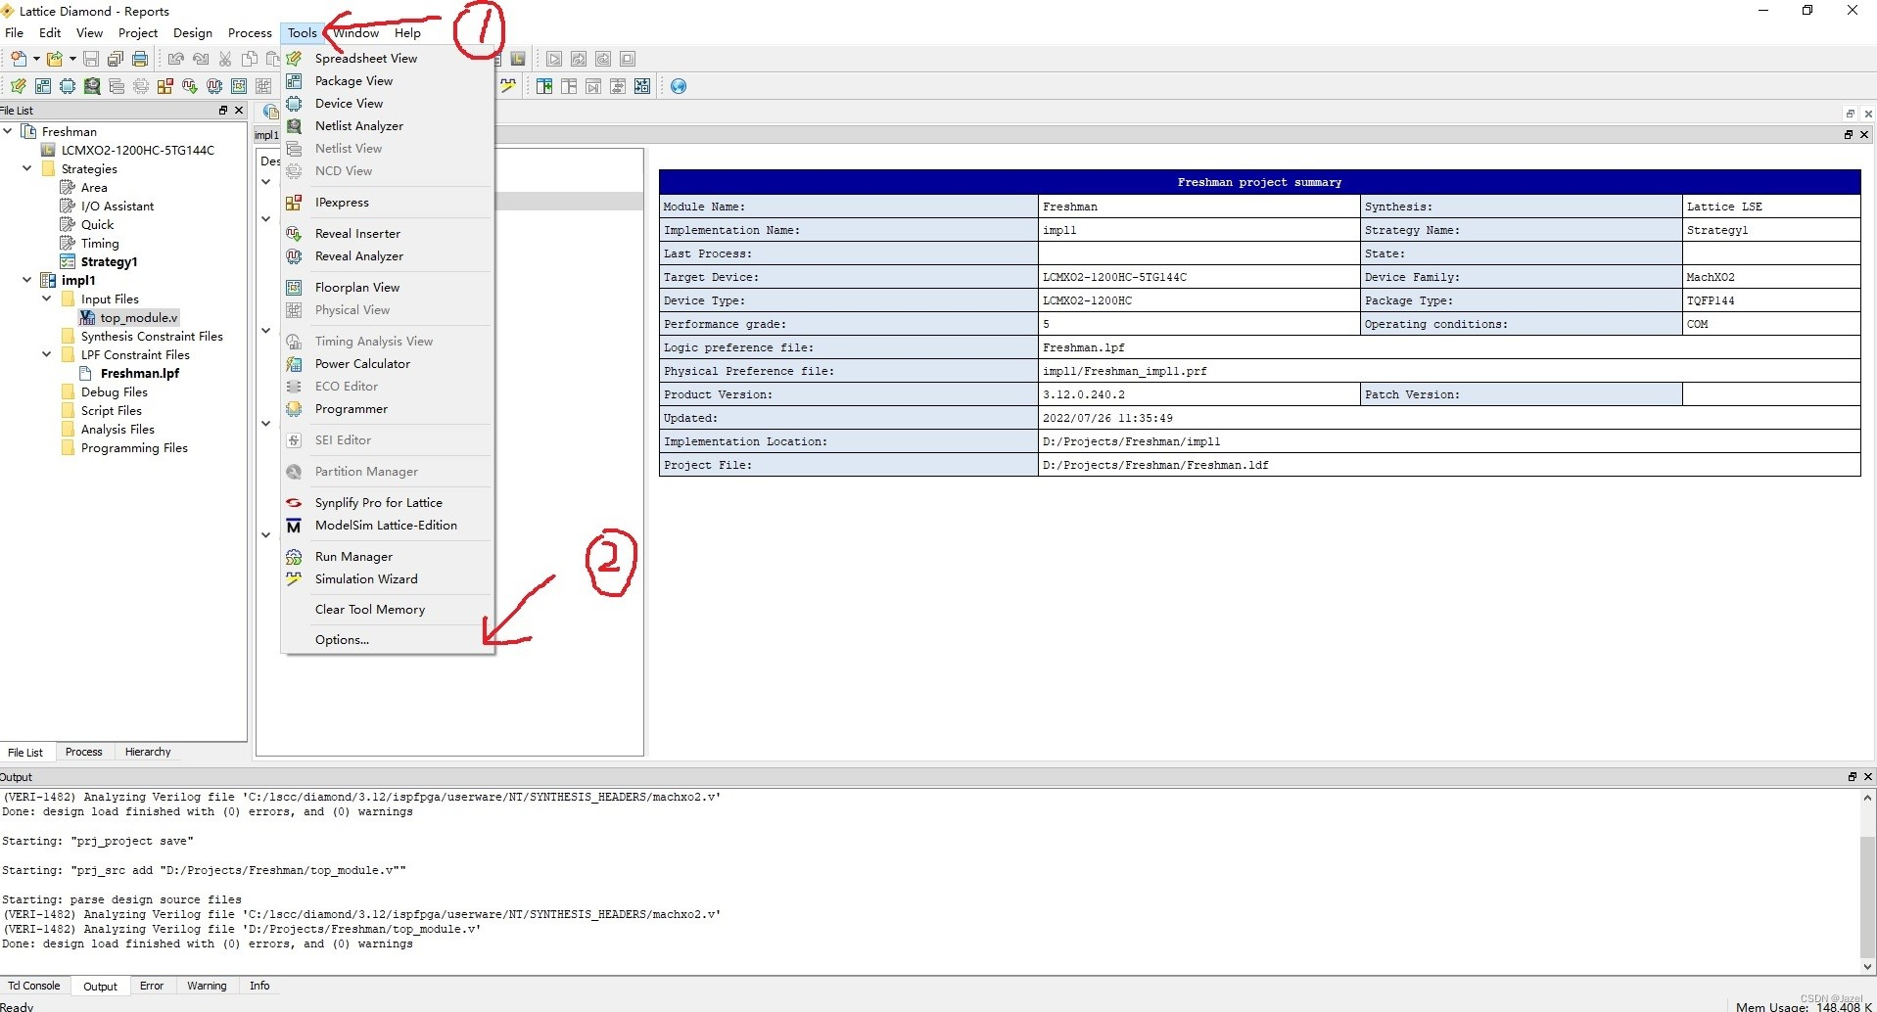Click the New file toolbar icon

pyautogui.click(x=19, y=59)
